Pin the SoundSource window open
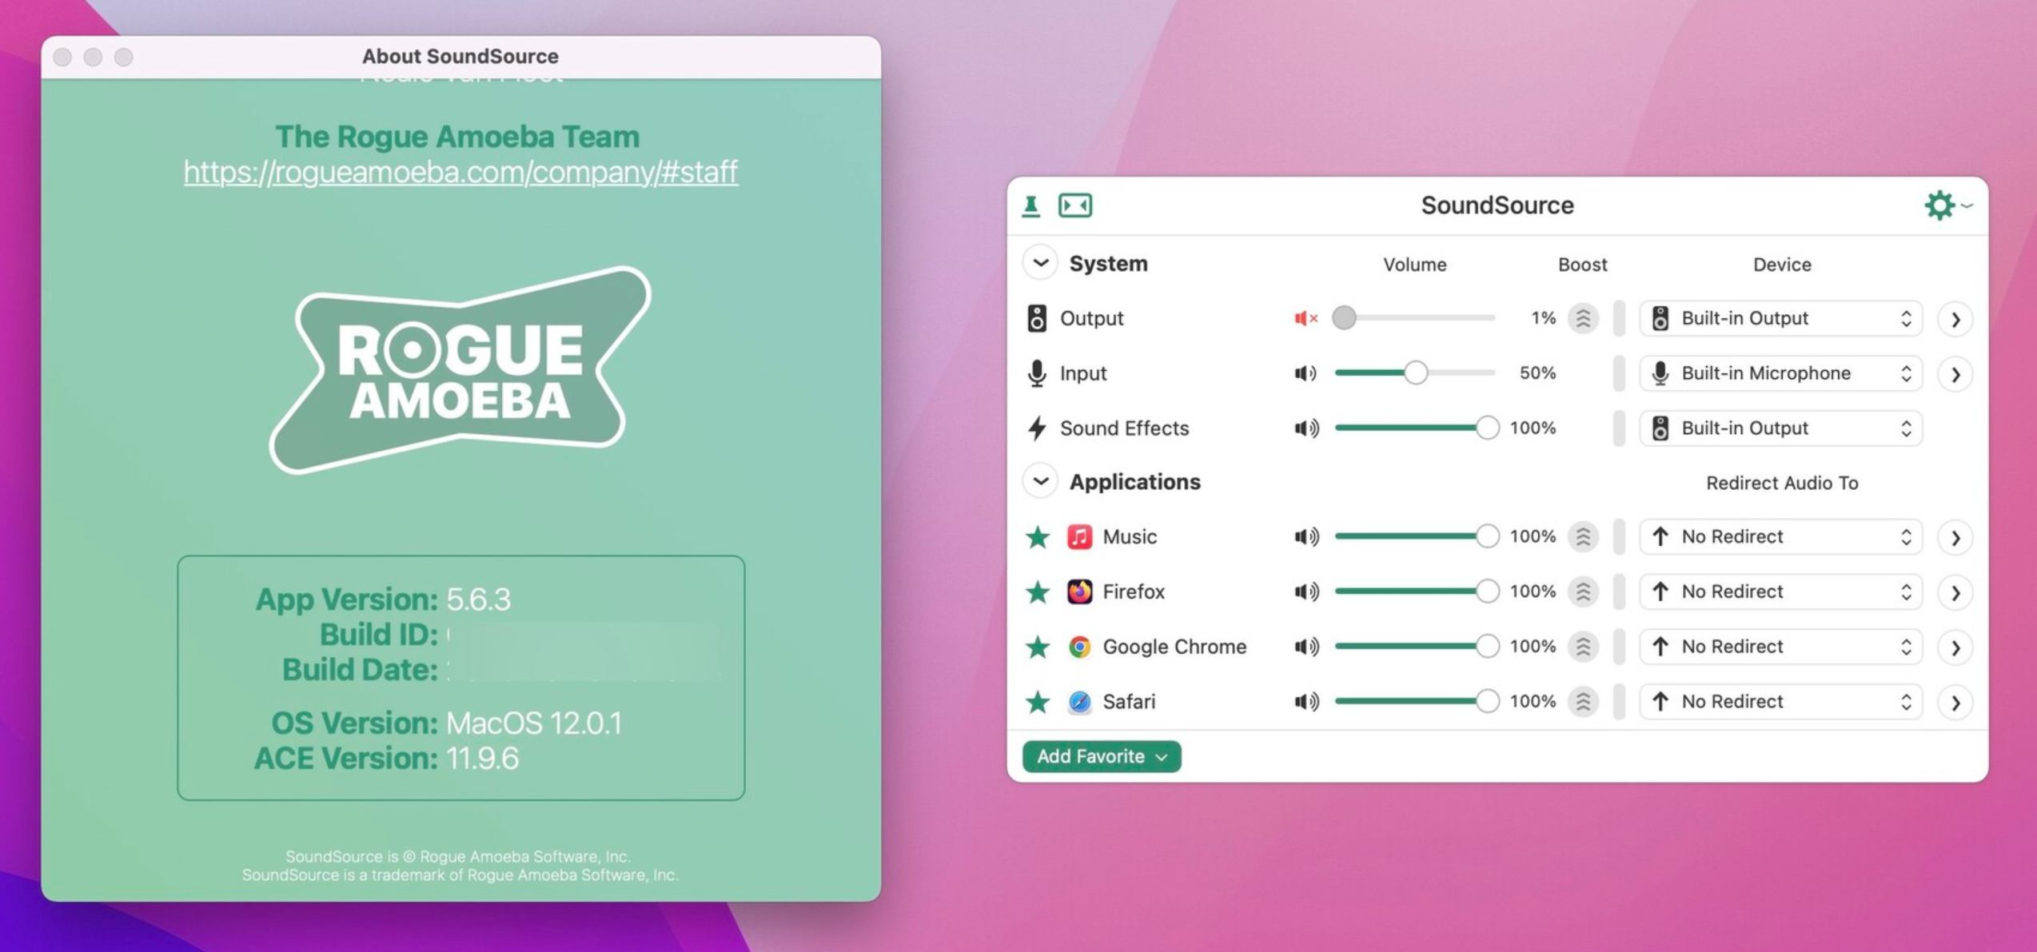This screenshot has width=2037, height=952. (1031, 206)
